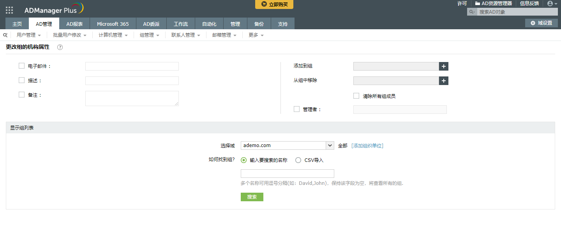Tick the 清除所有组成员 checkbox

pyautogui.click(x=356, y=96)
